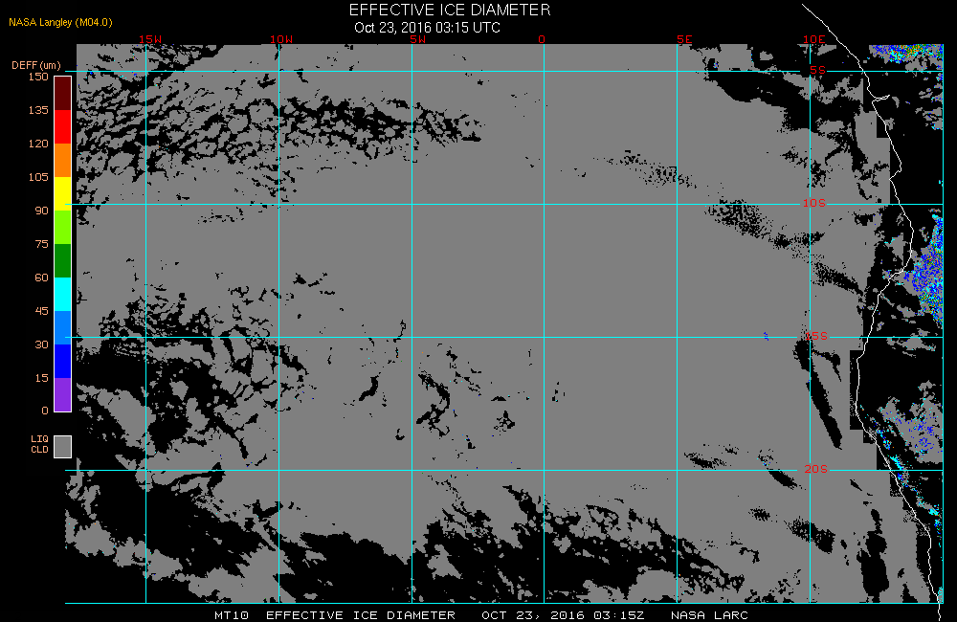Click the legend value 75
Image resolution: width=957 pixels, height=622 pixels.
click(41, 244)
